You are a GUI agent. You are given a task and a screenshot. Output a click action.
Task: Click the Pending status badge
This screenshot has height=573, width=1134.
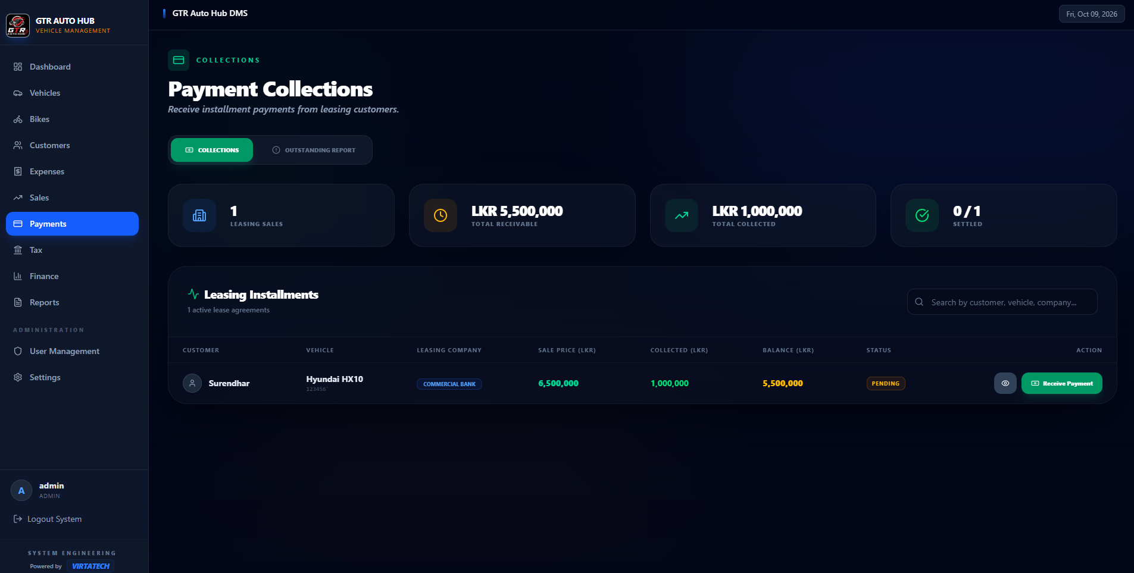[886, 383]
